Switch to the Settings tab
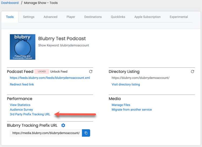Viewport: 202px width, 147px height. (29, 17)
